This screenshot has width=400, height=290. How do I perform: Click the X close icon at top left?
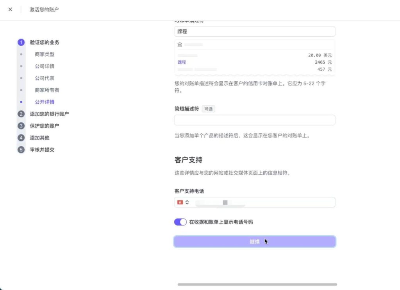[10, 9]
